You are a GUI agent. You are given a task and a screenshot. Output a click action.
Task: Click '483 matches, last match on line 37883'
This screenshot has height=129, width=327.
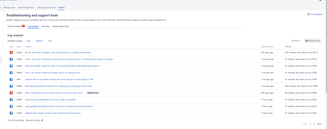(301, 86)
